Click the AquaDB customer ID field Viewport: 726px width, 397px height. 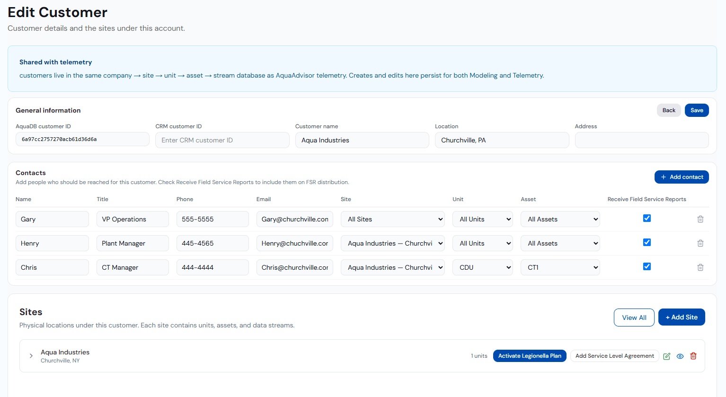coord(82,139)
